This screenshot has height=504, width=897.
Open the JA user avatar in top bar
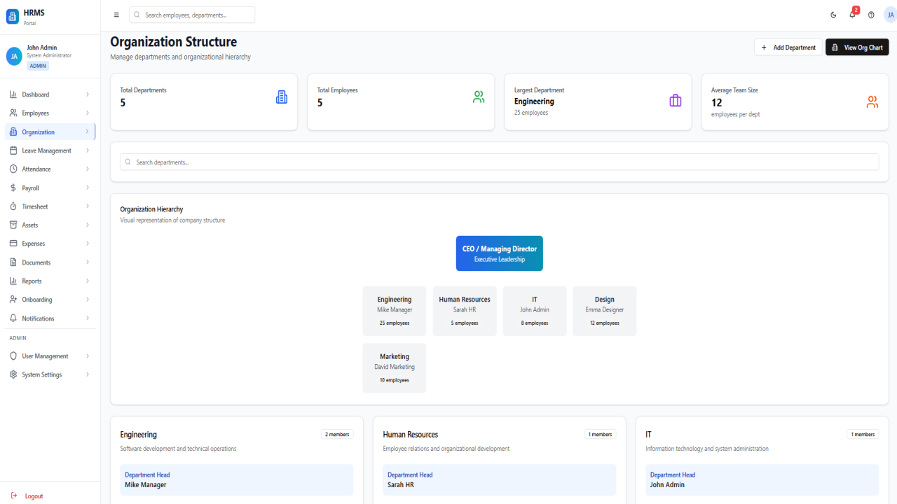pos(890,15)
